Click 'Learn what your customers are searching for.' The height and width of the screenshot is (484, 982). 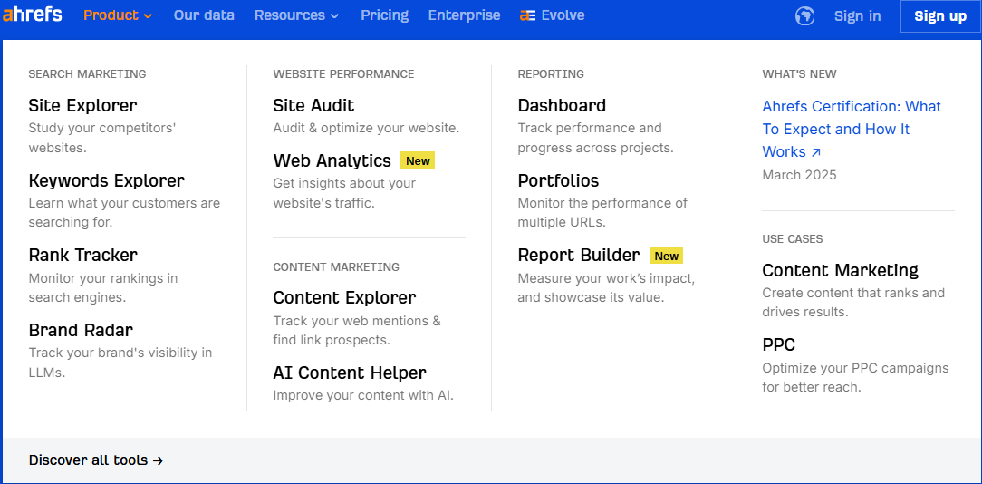[125, 212]
